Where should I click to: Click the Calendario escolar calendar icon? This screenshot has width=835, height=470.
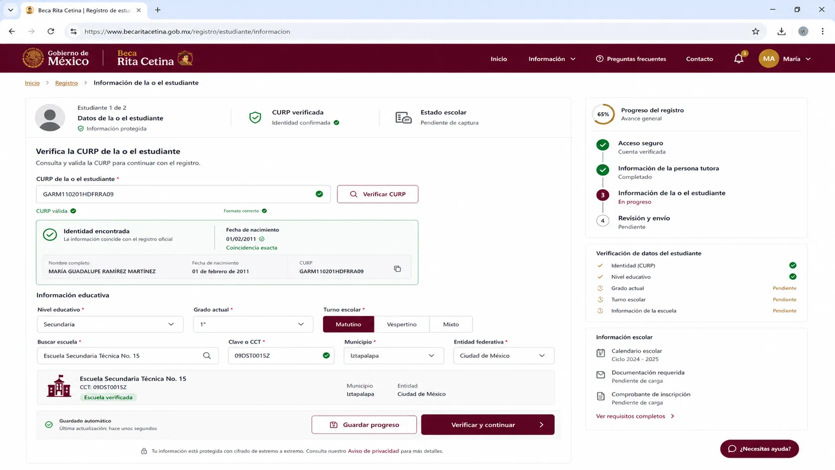(x=601, y=353)
